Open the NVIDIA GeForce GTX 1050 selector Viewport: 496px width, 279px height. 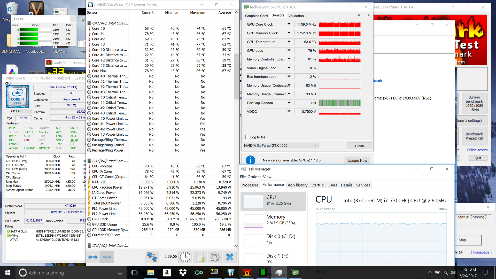(281, 145)
